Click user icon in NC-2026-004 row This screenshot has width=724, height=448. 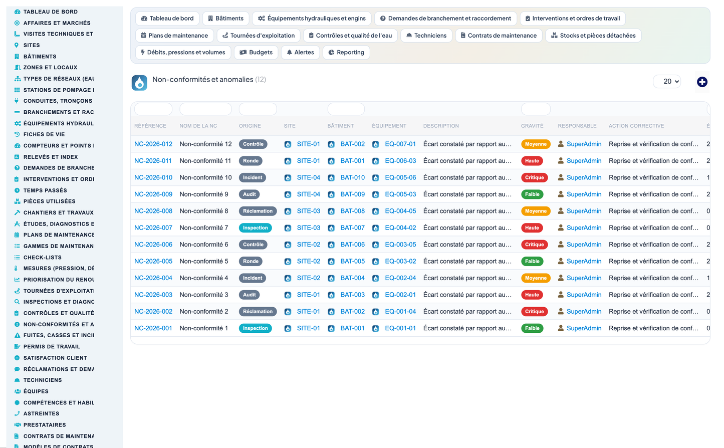pos(561,278)
